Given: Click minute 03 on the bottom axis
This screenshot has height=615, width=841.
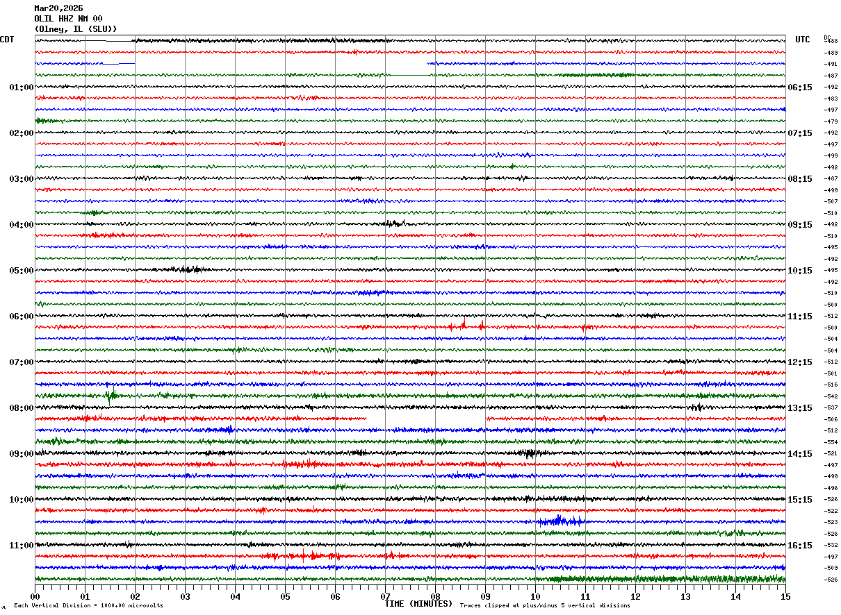Looking at the screenshot, I should point(185,596).
